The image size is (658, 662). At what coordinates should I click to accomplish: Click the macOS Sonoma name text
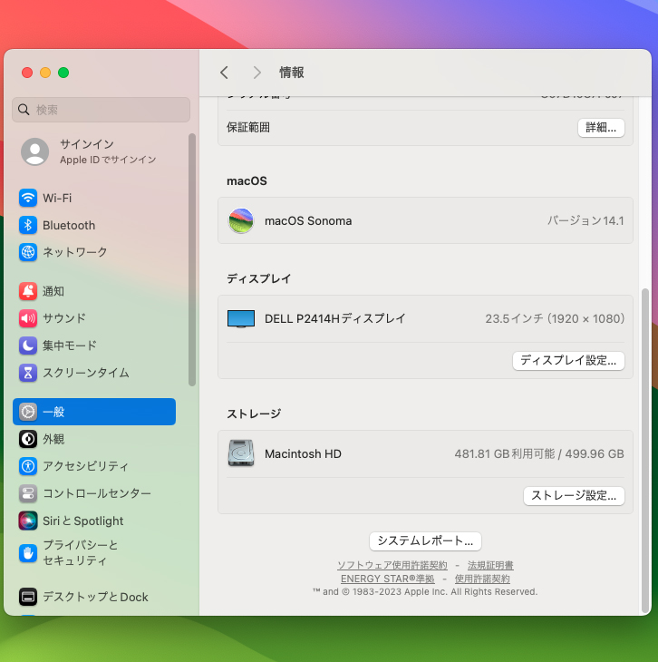click(x=308, y=220)
